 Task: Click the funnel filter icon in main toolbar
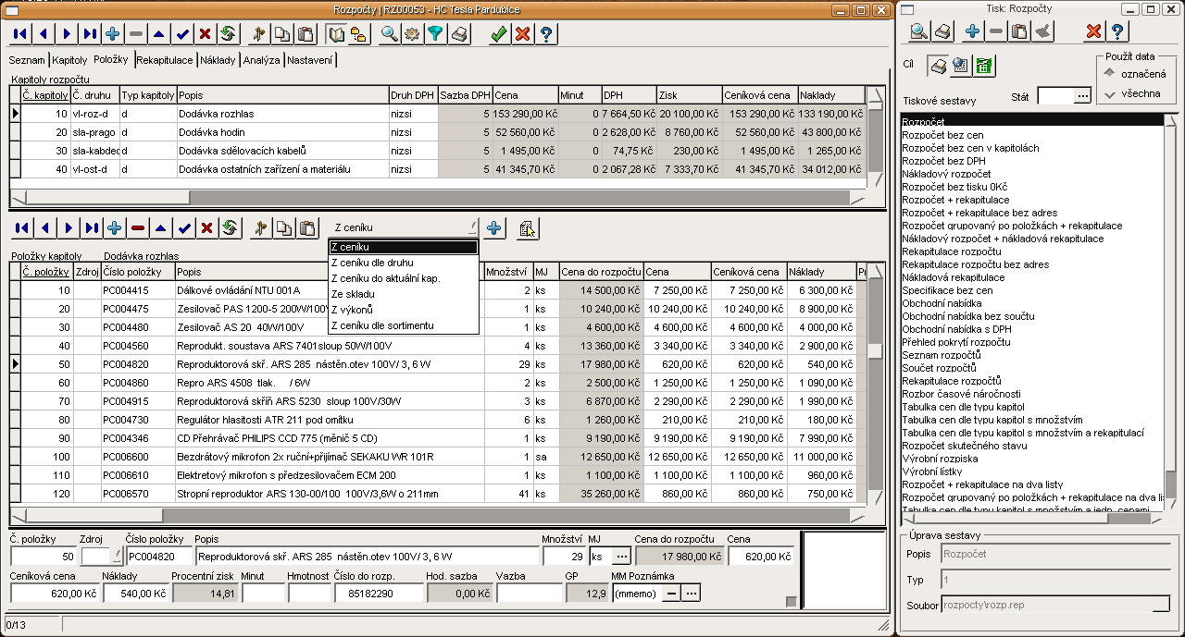click(435, 34)
